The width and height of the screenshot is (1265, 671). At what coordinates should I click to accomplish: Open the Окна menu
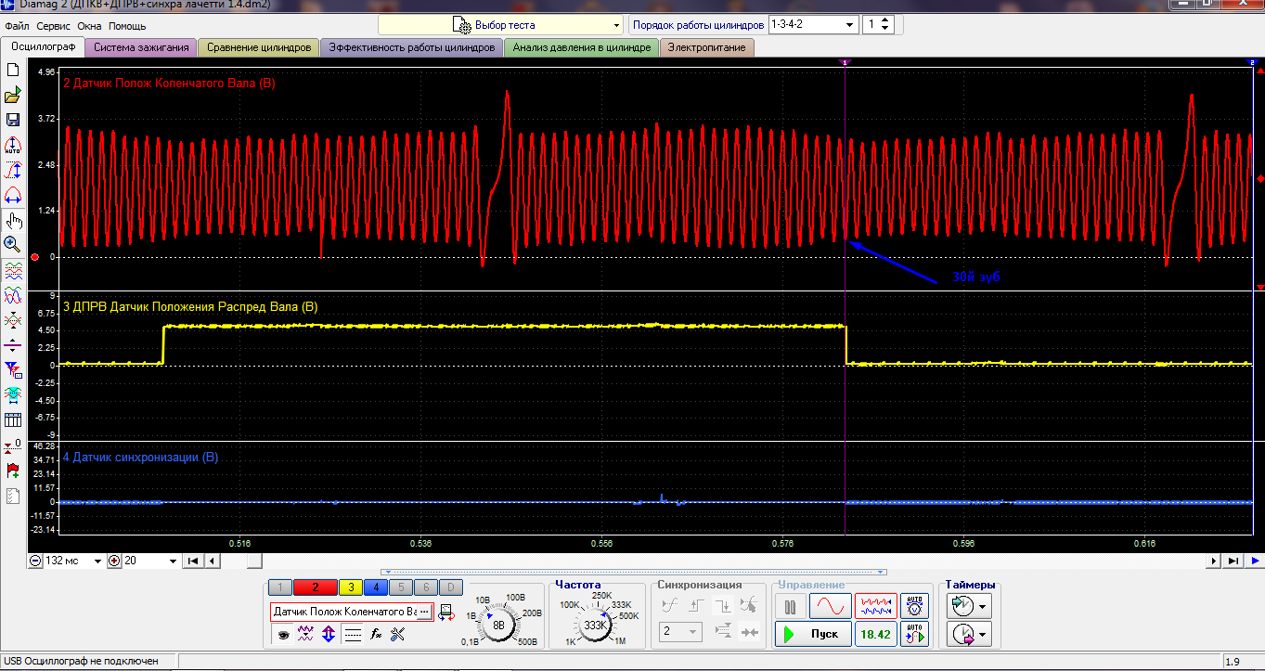(90, 26)
